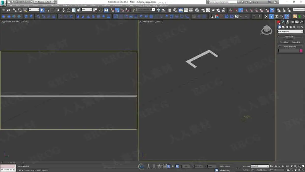Open Workspace Default dropdown
The image size is (305, 172).
tap(44, 2)
